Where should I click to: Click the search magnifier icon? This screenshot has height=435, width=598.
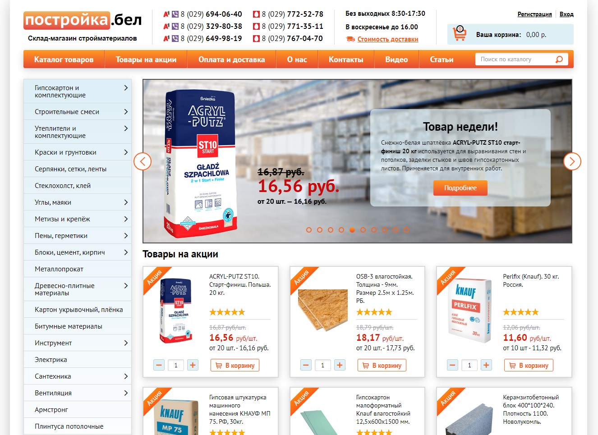[x=559, y=59]
